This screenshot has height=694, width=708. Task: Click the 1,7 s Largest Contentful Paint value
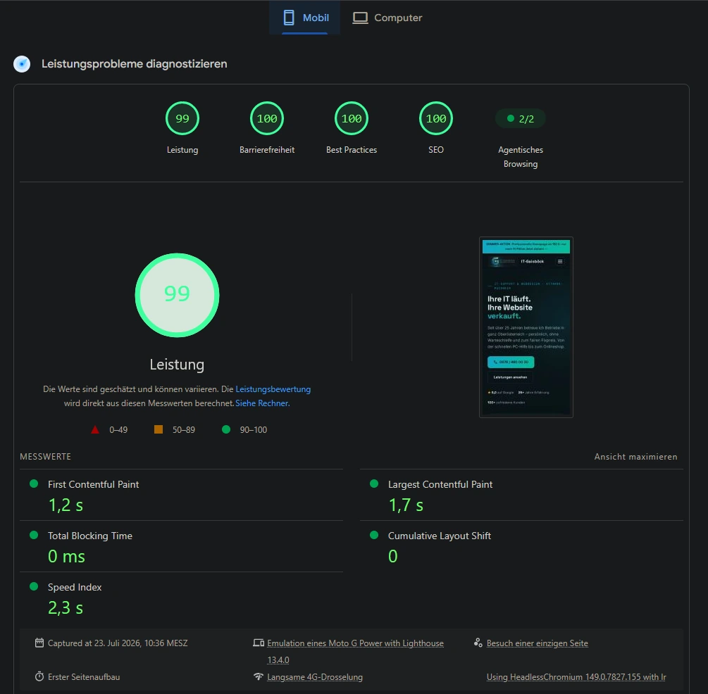406,505
